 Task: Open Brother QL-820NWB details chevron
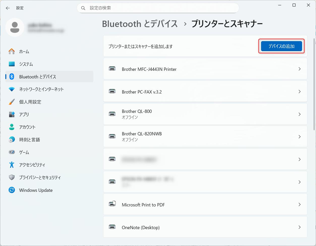coord(300,137)
